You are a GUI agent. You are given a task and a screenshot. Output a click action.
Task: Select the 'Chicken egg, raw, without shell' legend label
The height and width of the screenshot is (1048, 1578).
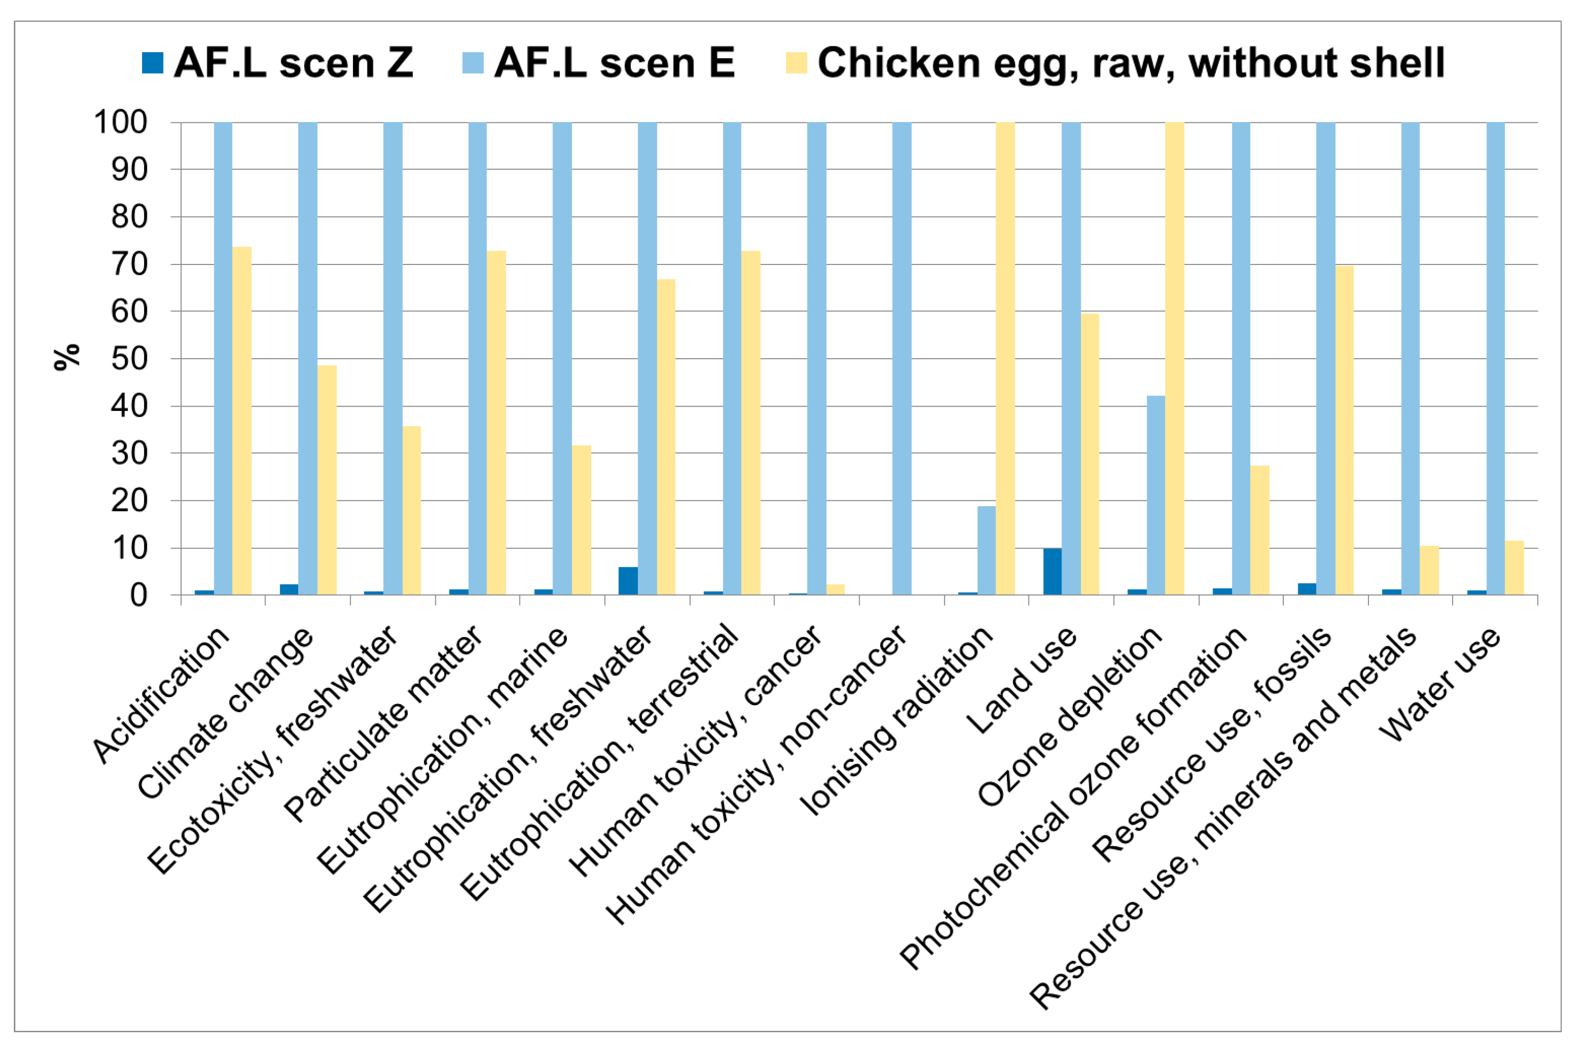pyautogui.click(x=1131, y=63)
